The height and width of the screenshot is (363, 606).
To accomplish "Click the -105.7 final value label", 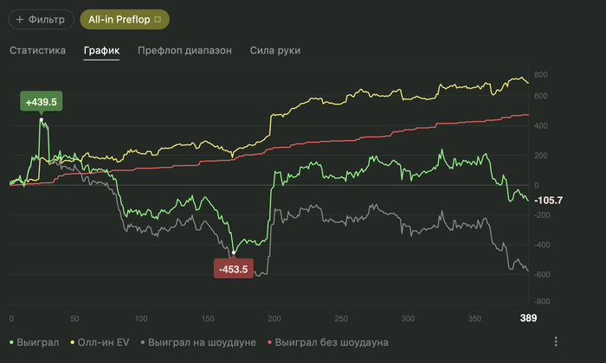I will 550,201.
